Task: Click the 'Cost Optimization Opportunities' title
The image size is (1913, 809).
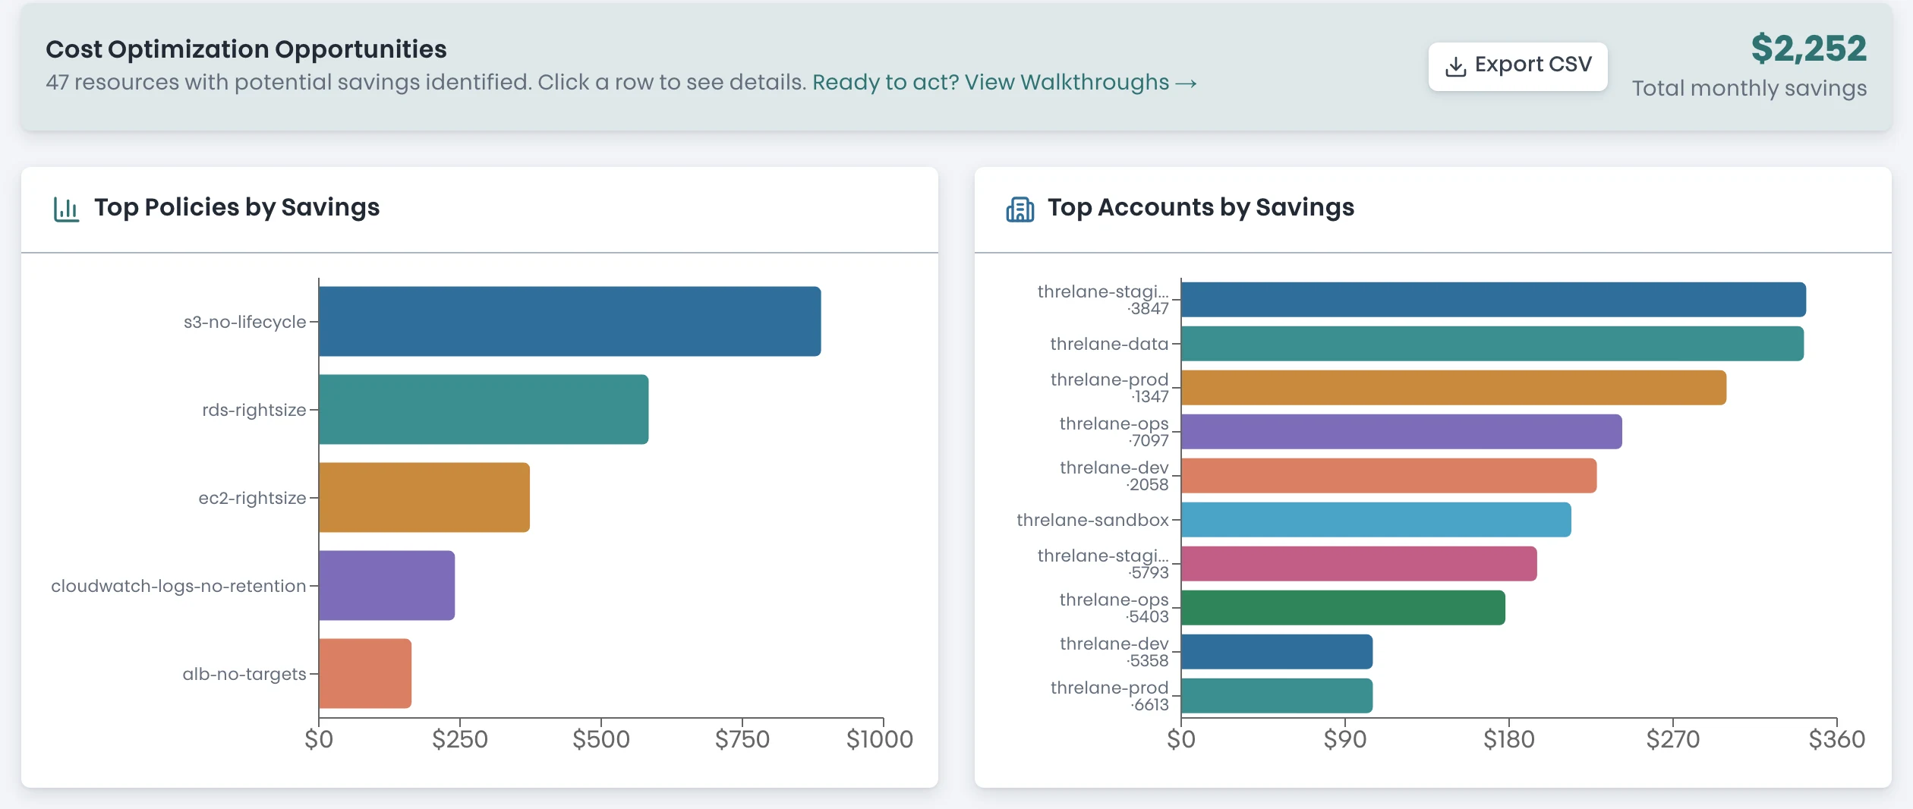Action: pyautogui.click(x=246, y=49)
